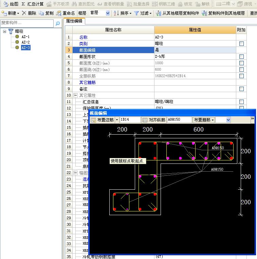Select the AZ-2 gear icon

click(x=17, y=42)
